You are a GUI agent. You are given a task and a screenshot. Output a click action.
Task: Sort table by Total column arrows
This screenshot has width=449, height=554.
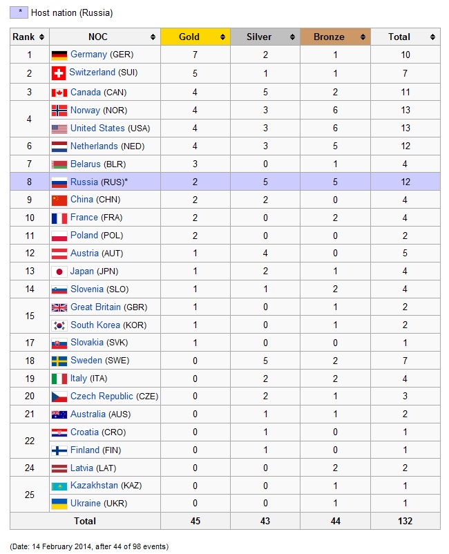tap(432, 37)
